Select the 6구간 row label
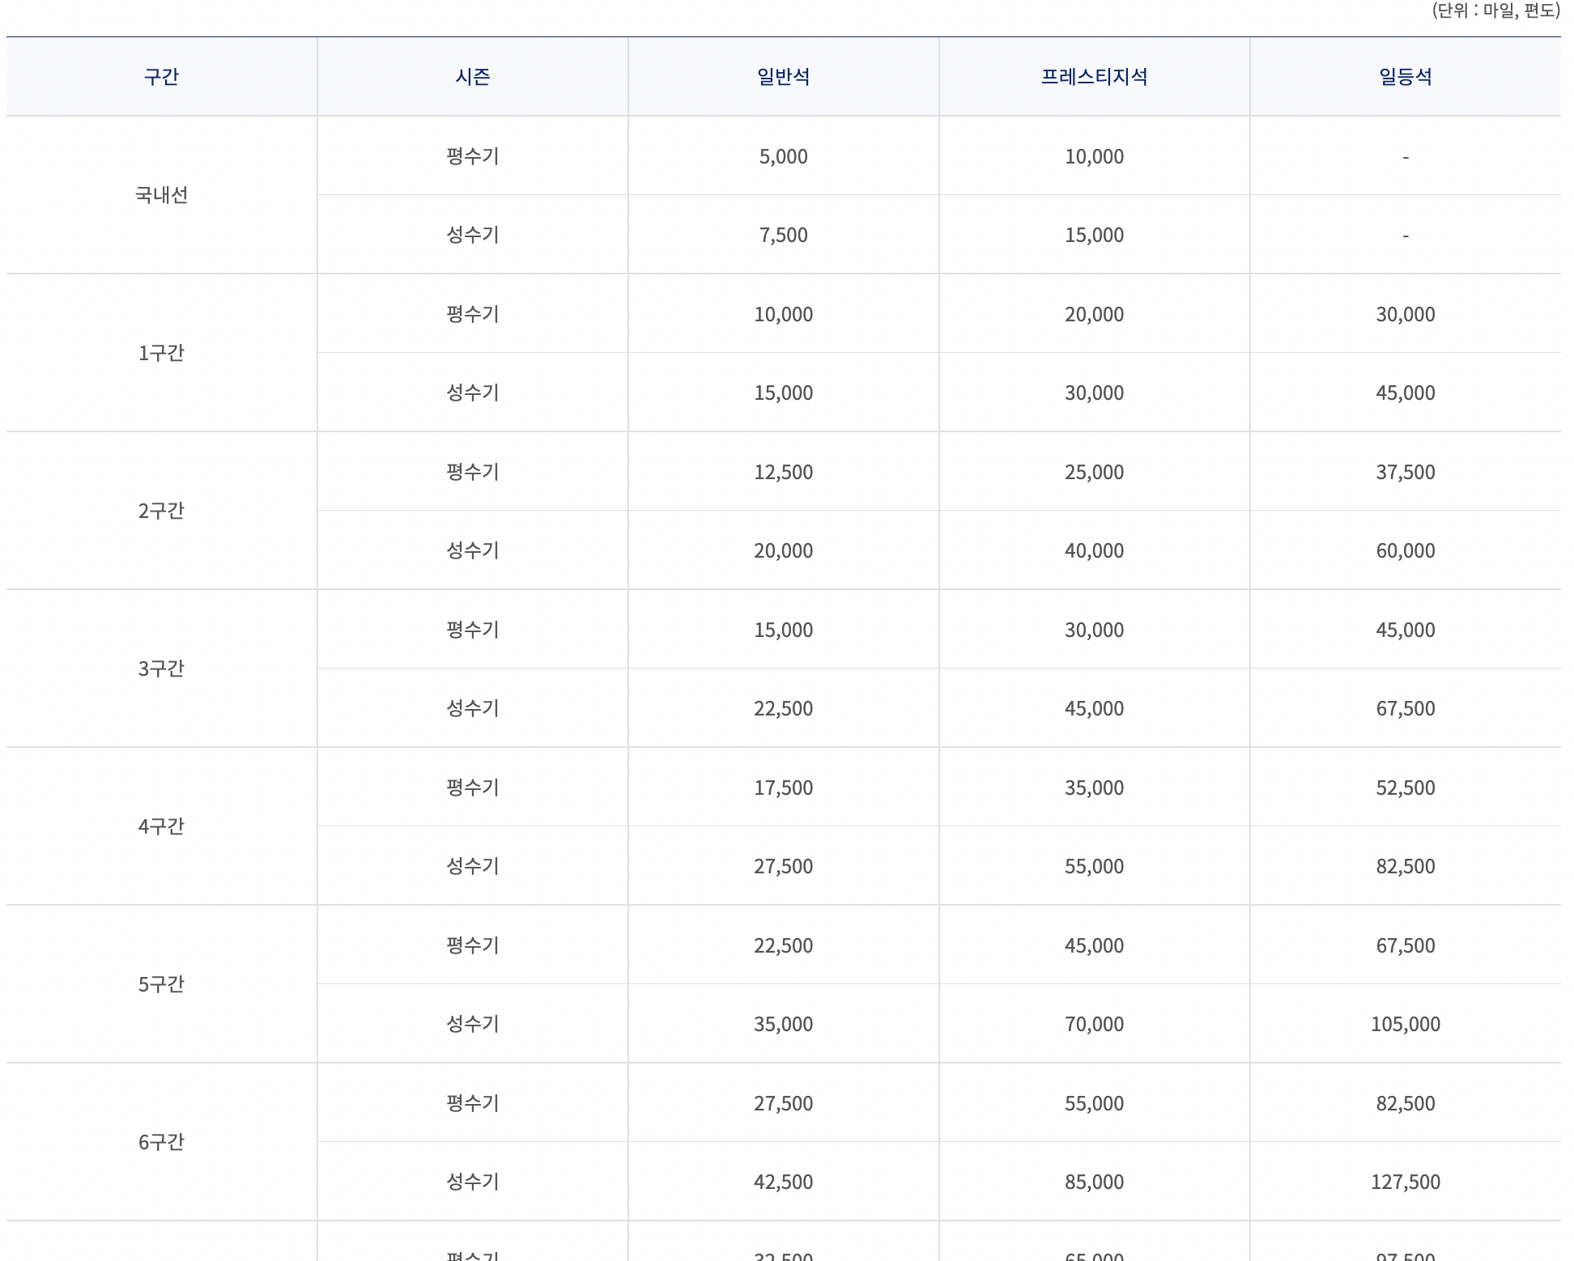This screenshot has width=1574, height=1261. pos(161,1142)
